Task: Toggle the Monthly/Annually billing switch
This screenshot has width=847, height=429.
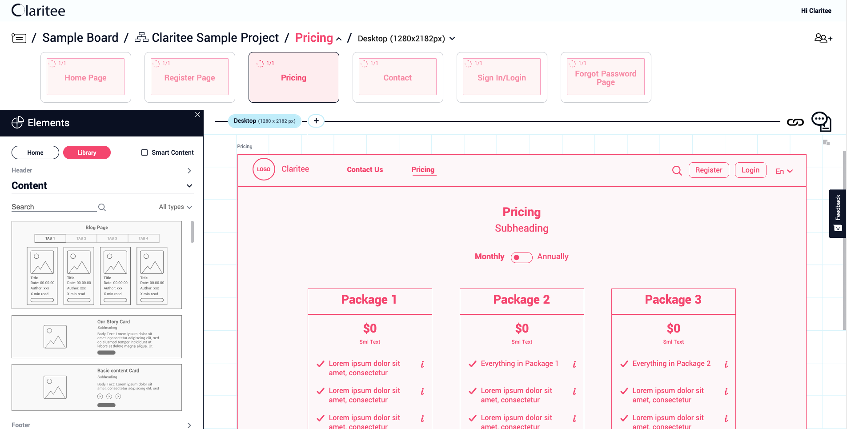Action: tap(522, 257)
